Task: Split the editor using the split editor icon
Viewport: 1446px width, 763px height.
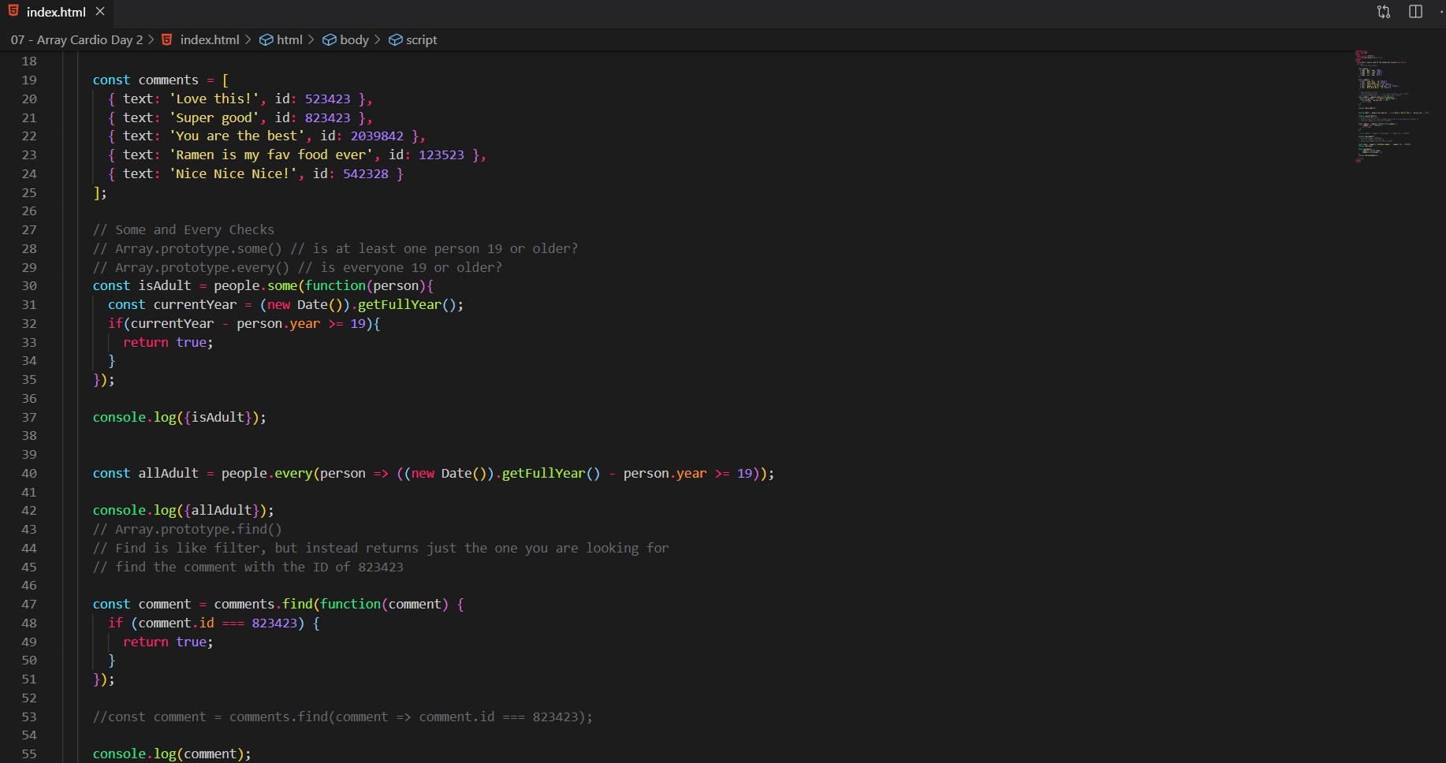Action: [x=1415, y=12]
